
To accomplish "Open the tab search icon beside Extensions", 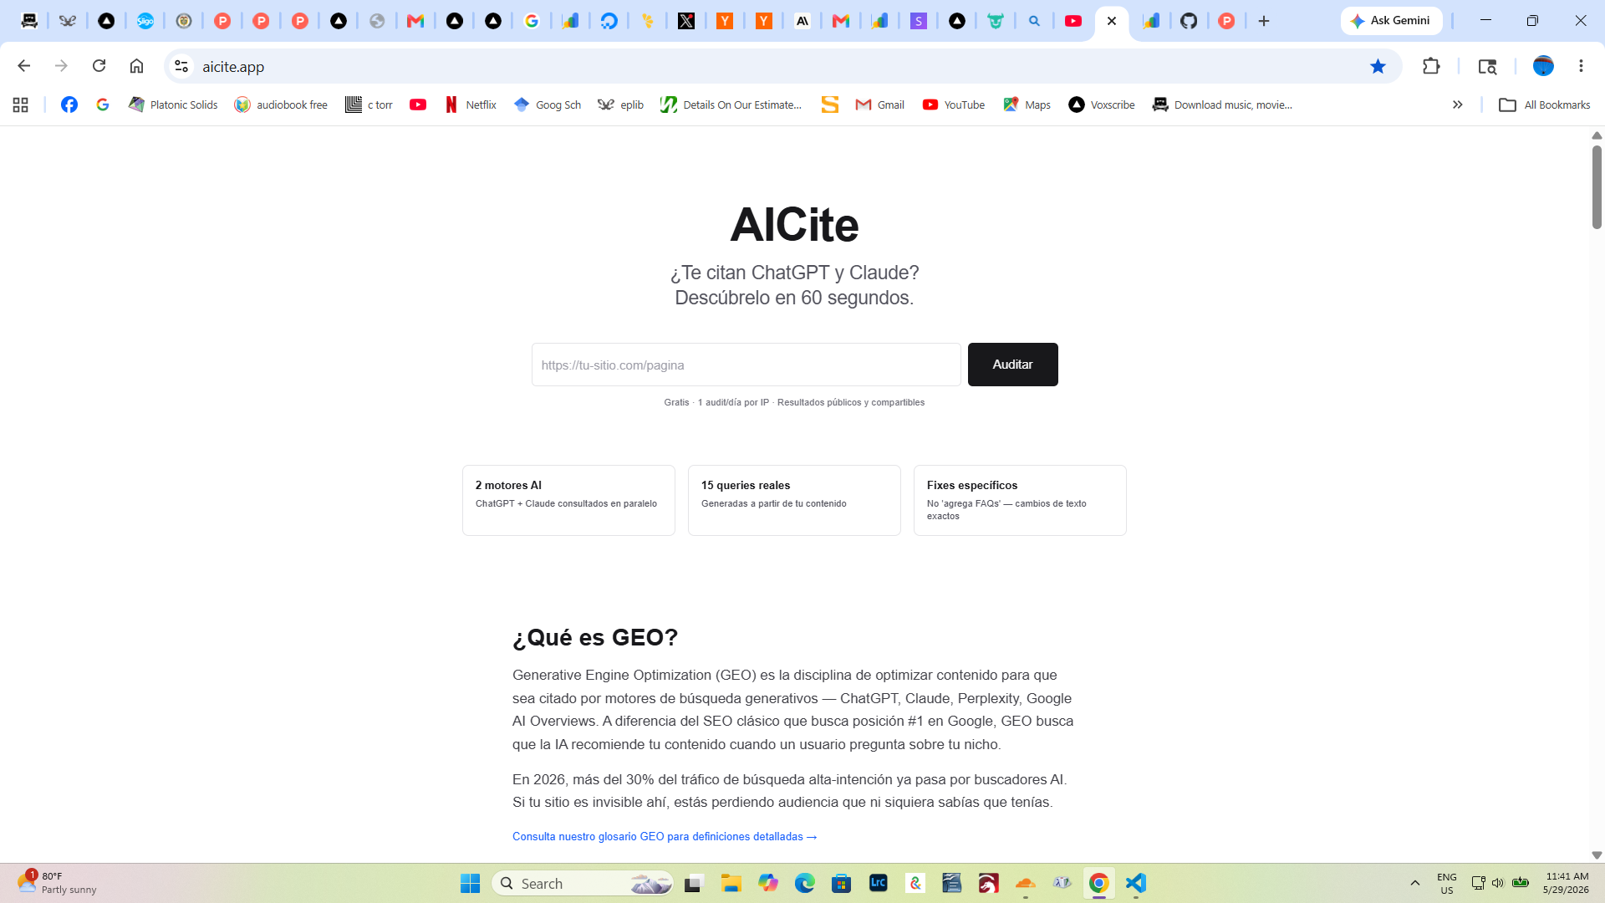I will [1487, 66].
